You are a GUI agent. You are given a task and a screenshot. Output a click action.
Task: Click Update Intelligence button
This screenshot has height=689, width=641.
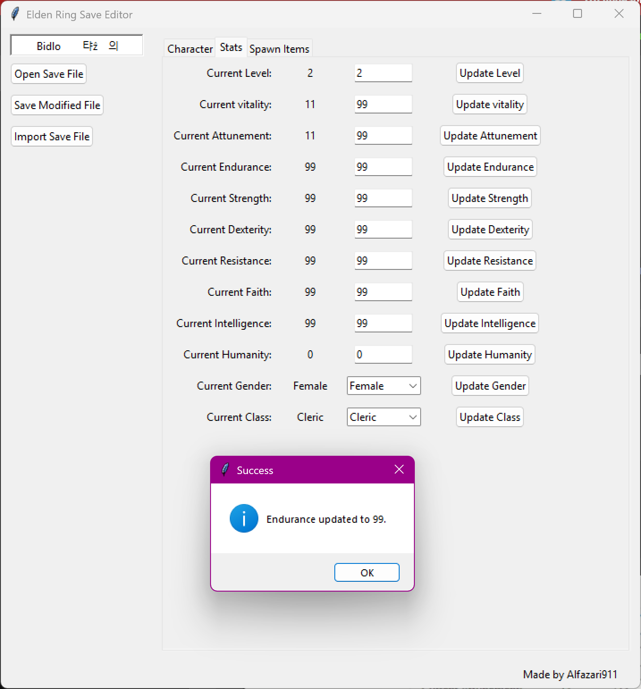(490, 323)
